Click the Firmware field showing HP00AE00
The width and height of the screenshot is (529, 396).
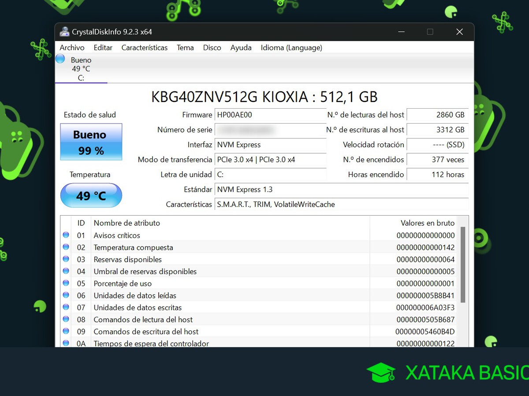(270, 115)
